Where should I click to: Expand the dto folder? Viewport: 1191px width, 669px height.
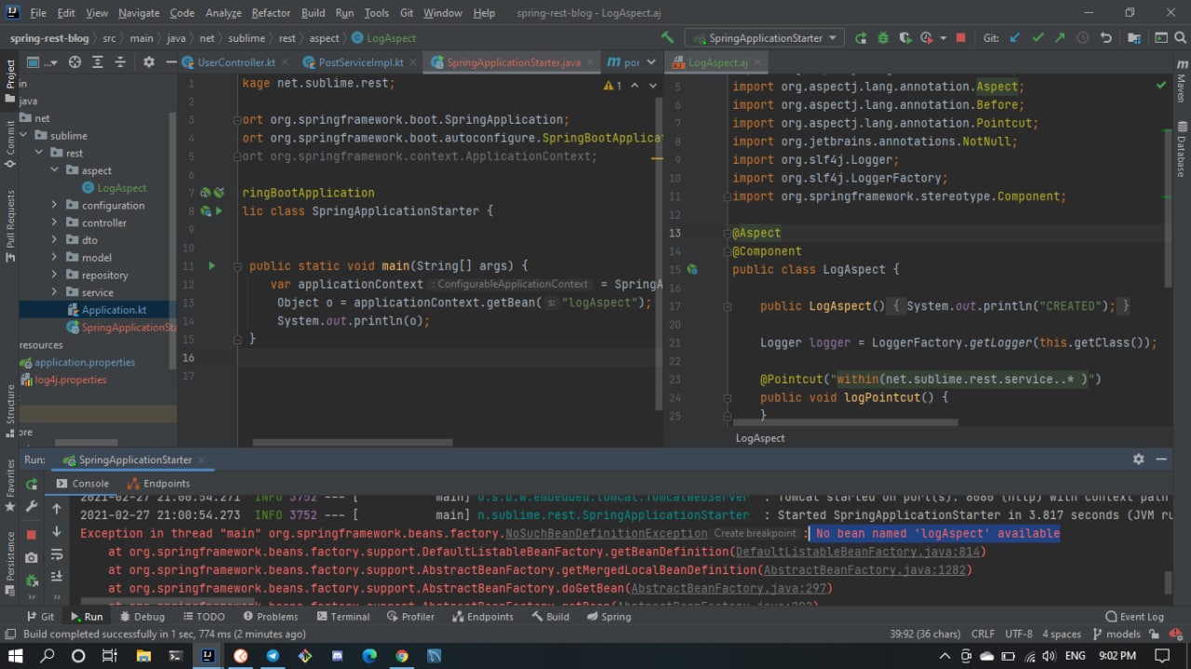54,240
